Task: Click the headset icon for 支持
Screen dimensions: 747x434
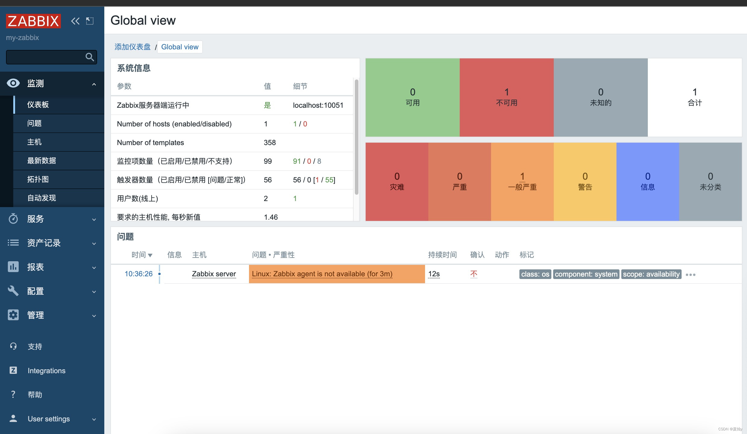Action: [13, 346]
